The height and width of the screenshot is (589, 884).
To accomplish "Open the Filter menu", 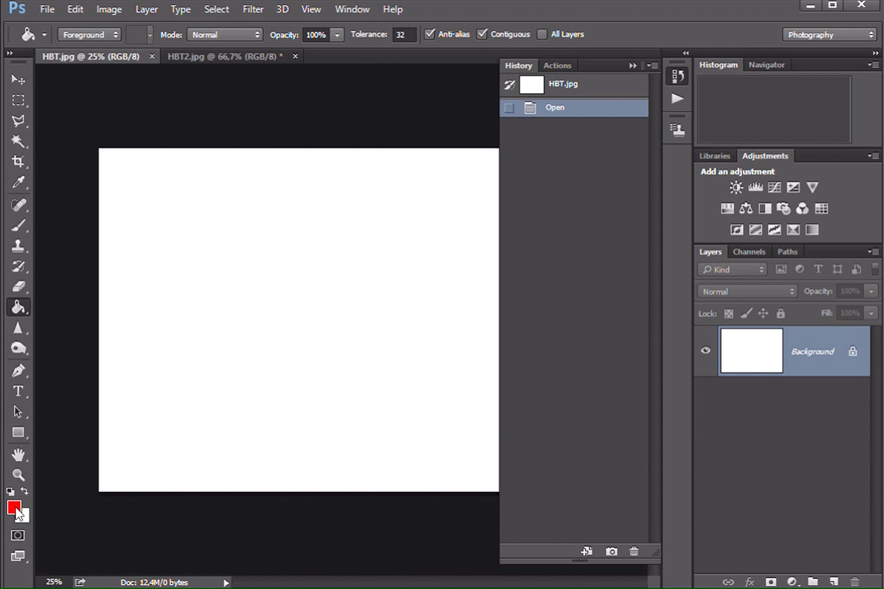I will pos(253,9).
